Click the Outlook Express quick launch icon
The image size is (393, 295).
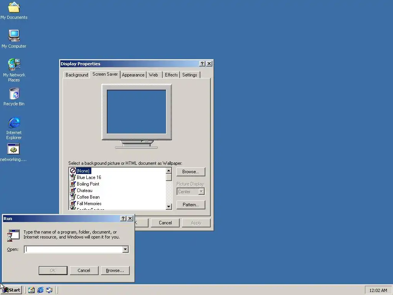pyautogui.click(x=49, y=290)
